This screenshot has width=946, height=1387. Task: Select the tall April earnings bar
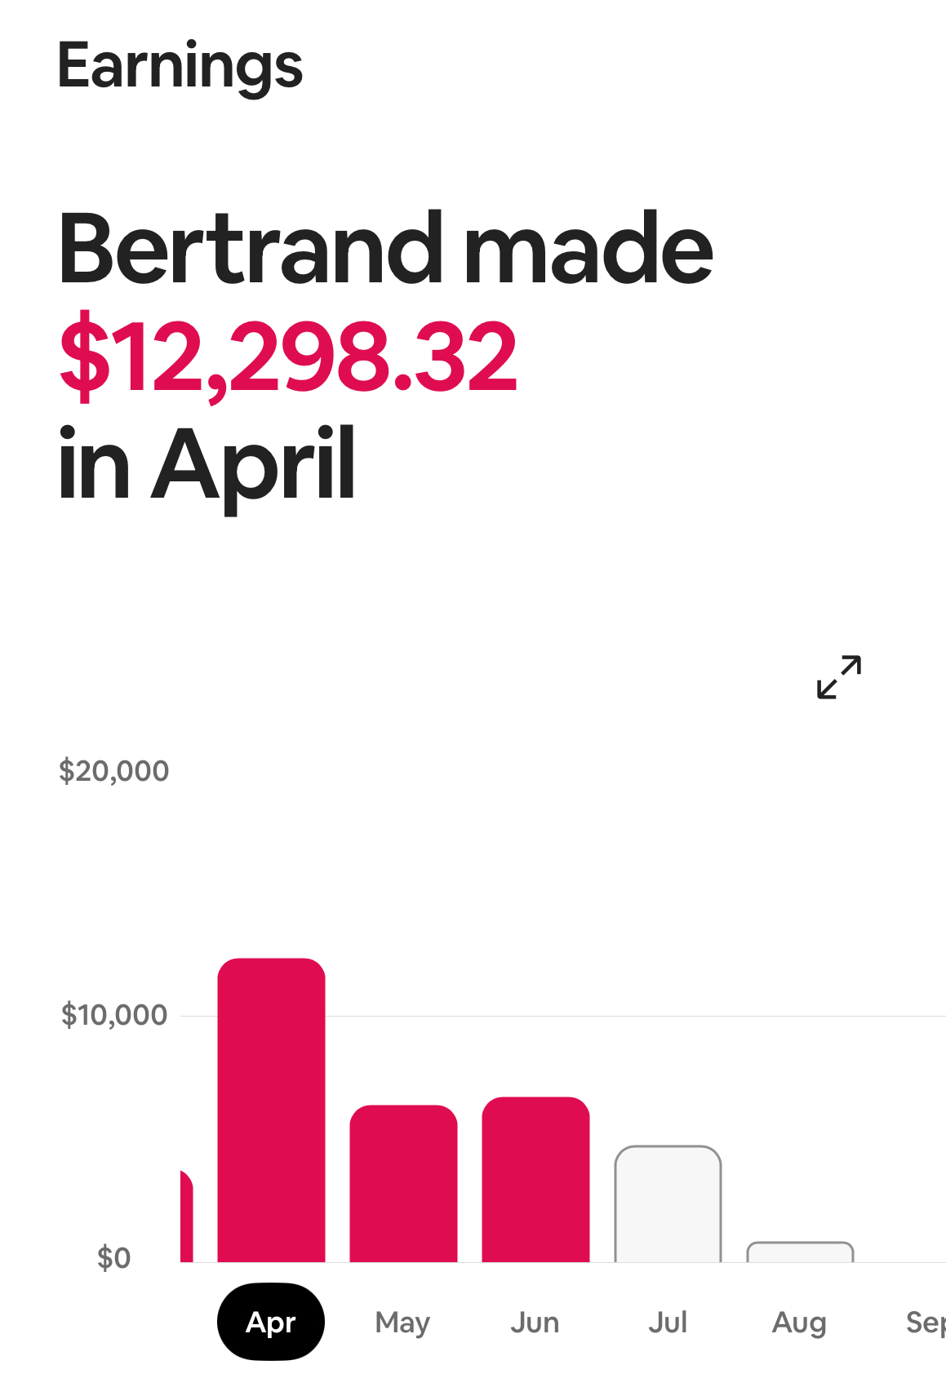pos(271,1110)
